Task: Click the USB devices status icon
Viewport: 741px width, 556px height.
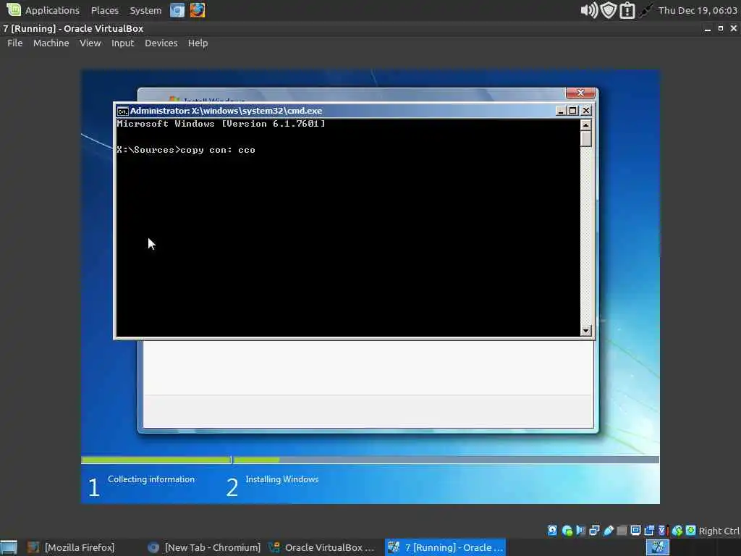Action: 608,531
